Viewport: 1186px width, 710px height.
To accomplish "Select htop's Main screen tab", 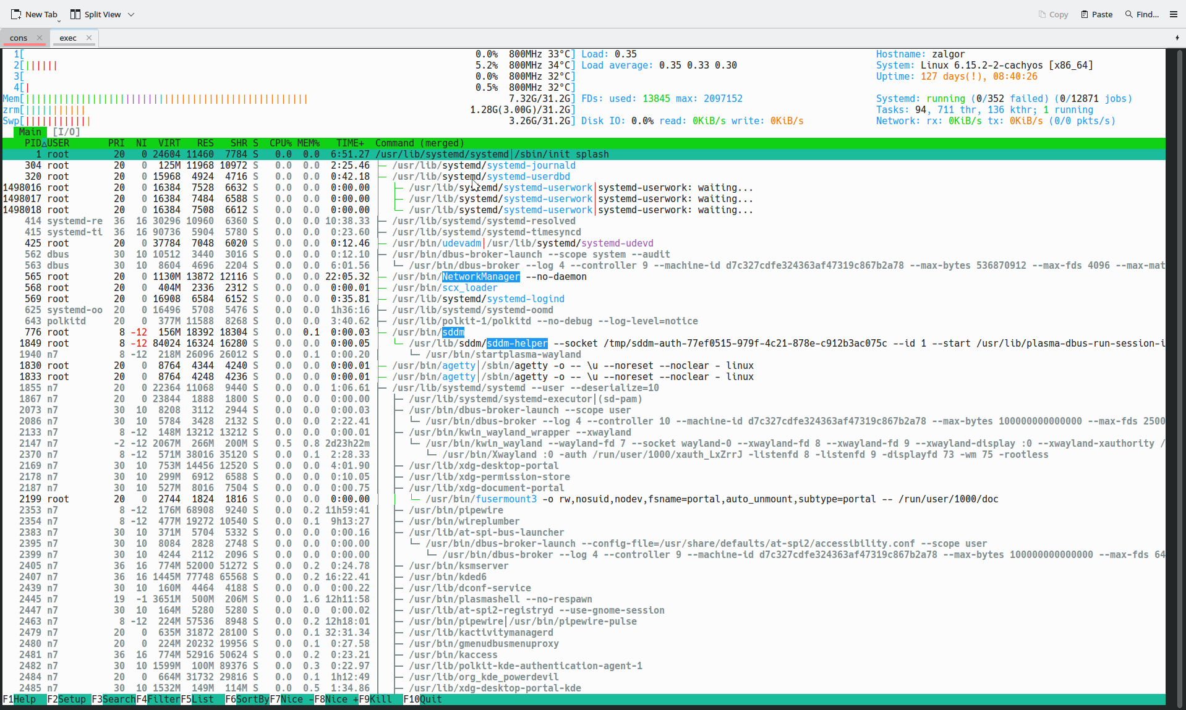I will click(x=30, y=132).
